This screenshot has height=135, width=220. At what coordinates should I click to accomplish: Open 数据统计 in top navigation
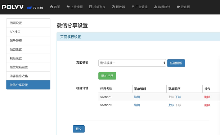coord(162,7)
